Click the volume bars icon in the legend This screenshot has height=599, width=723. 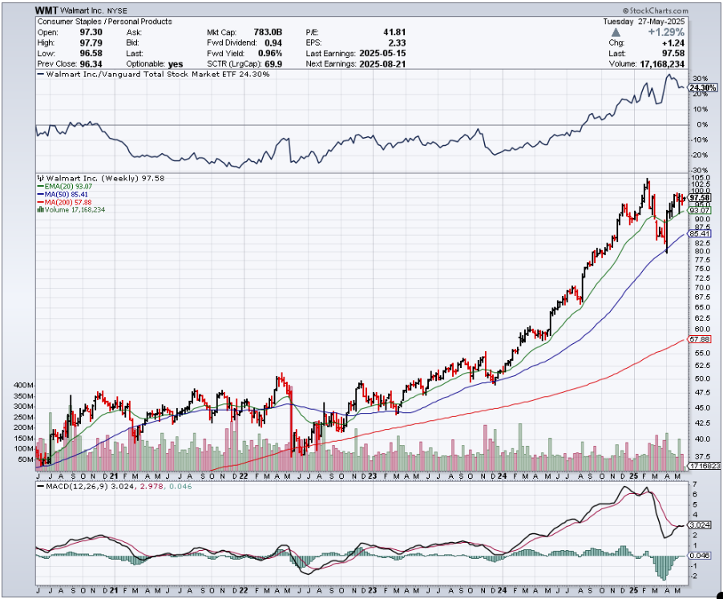click(41, 210)
